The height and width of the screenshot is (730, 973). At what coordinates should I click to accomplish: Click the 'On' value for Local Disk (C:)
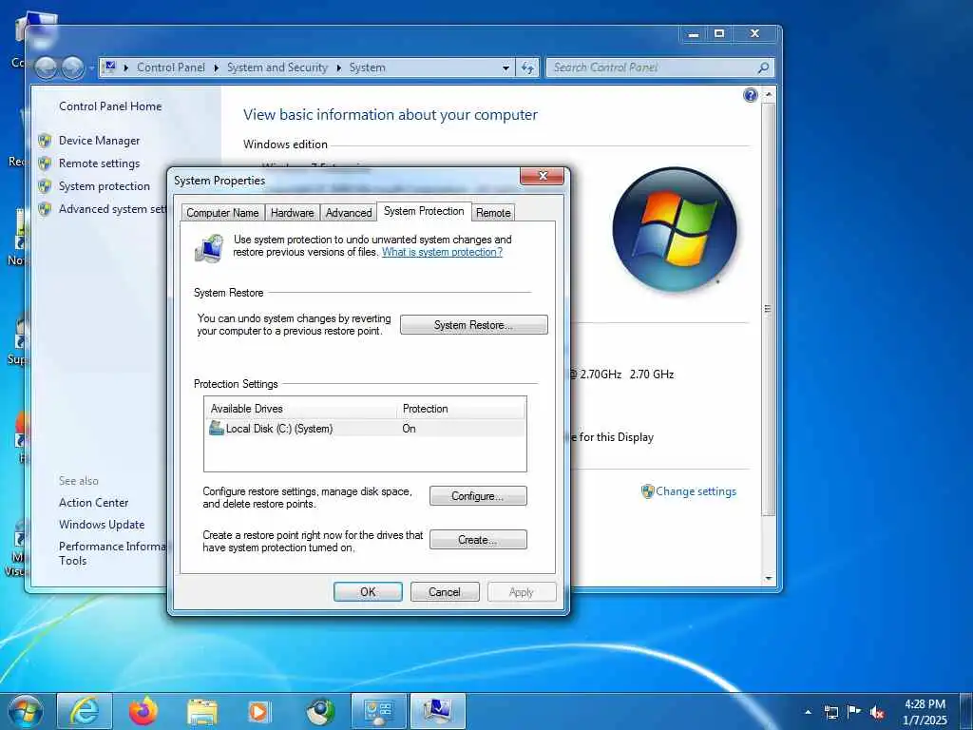tap(409, 429)
